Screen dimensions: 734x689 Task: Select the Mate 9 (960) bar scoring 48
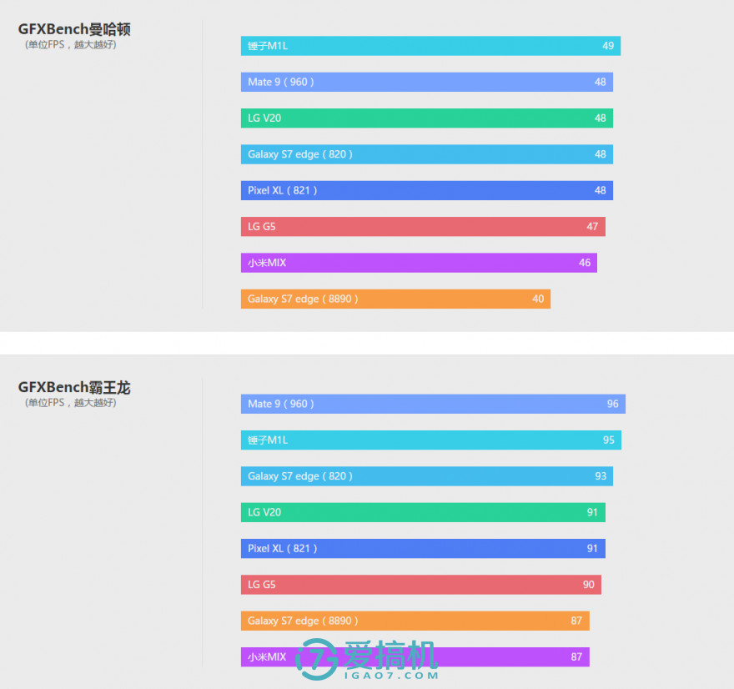[426, 82]
